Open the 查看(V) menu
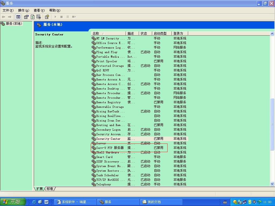The width and height of the screenshot is (275, 206). 39,10
